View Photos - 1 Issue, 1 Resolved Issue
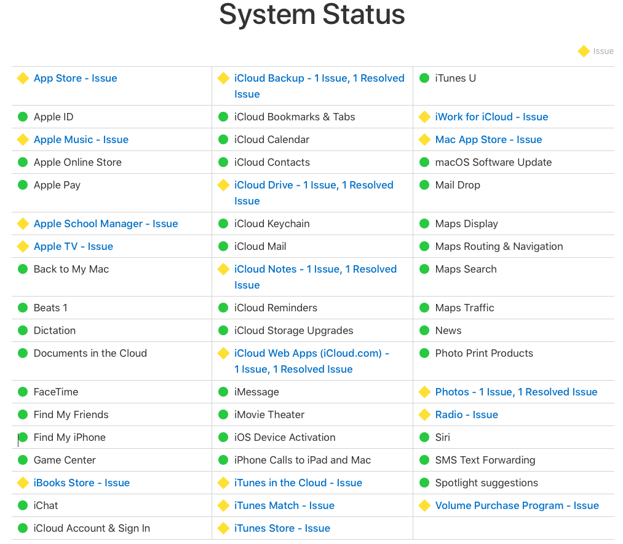Image resolution: width=623 pixels, height=544 pixels. pos(517,392)
